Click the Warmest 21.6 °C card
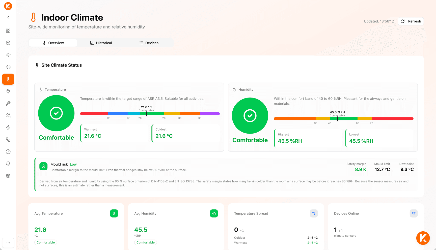This screenshot has height=250, width=436. click(x=114, y=133)
